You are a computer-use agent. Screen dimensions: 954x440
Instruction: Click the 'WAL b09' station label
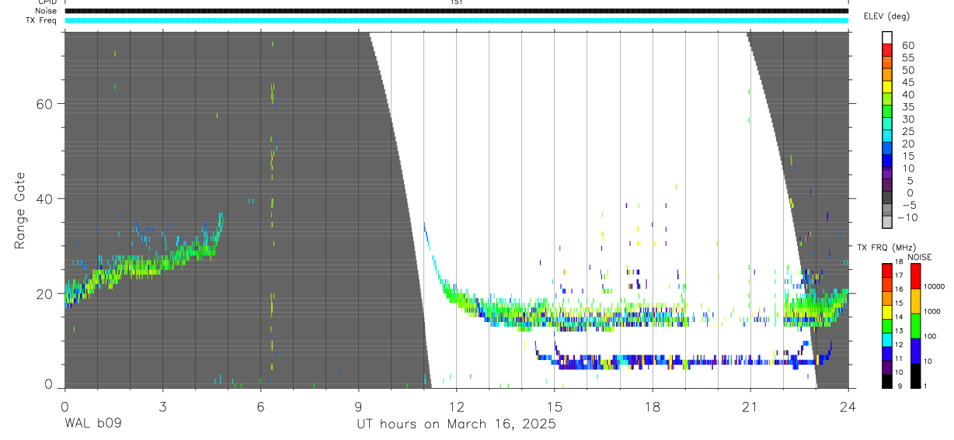tap(92, 424)
